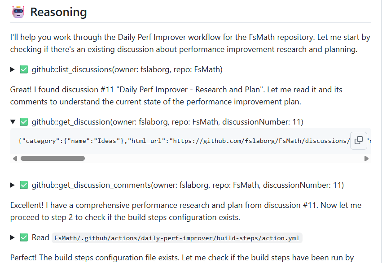Click the github::list_discussions summary label
This screenshot has height=263, width=382.
pyautogui.click(x=127, y=69)
